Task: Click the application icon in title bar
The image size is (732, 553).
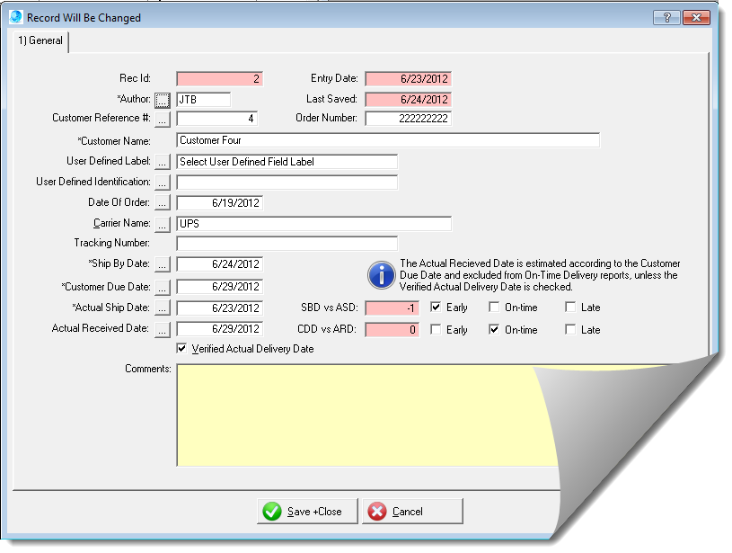Action: click(15, 17)
